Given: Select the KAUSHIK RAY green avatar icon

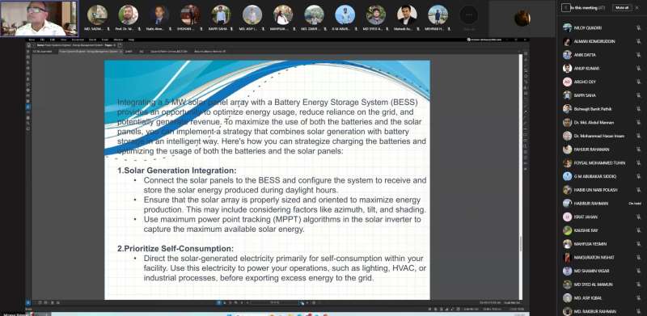Looking at the screenshot, I should click(x=568, y=230).
